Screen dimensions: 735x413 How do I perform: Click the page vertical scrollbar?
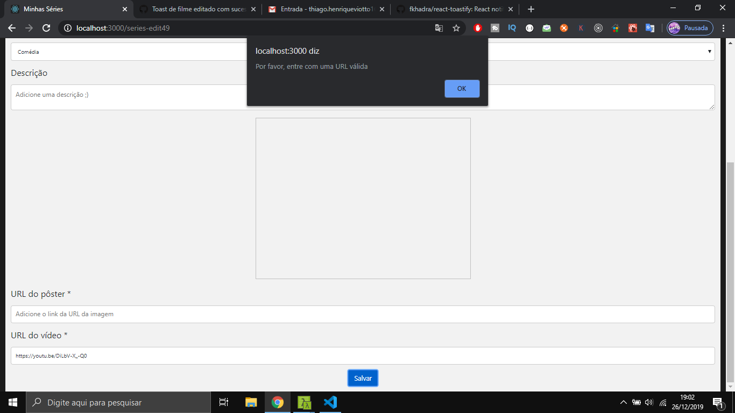click(x=730, y=272)
